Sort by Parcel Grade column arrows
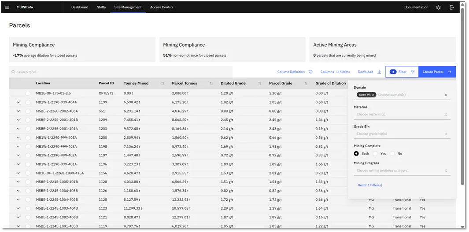This screenshot has width=469, height=232. click(x=306, y=83)
